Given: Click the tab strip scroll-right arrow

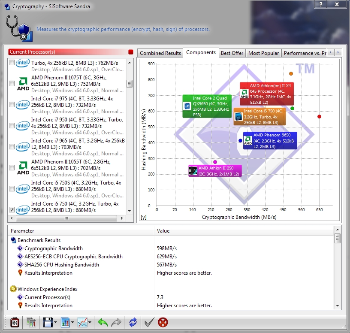Looking at the screenshot, I should (338, 52).
